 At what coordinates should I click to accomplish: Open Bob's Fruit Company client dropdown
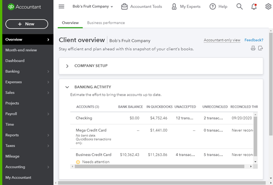pyautogui.click(x=93, y=6)
